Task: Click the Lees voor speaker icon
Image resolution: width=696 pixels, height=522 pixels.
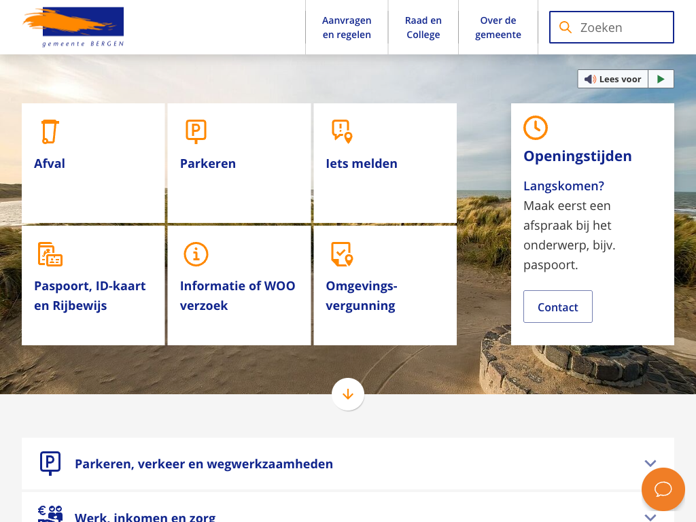Action: [x=590, y=79]
